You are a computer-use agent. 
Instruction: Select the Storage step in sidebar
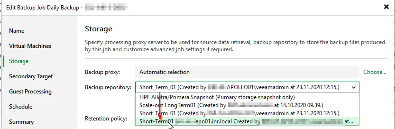(19, 61)
